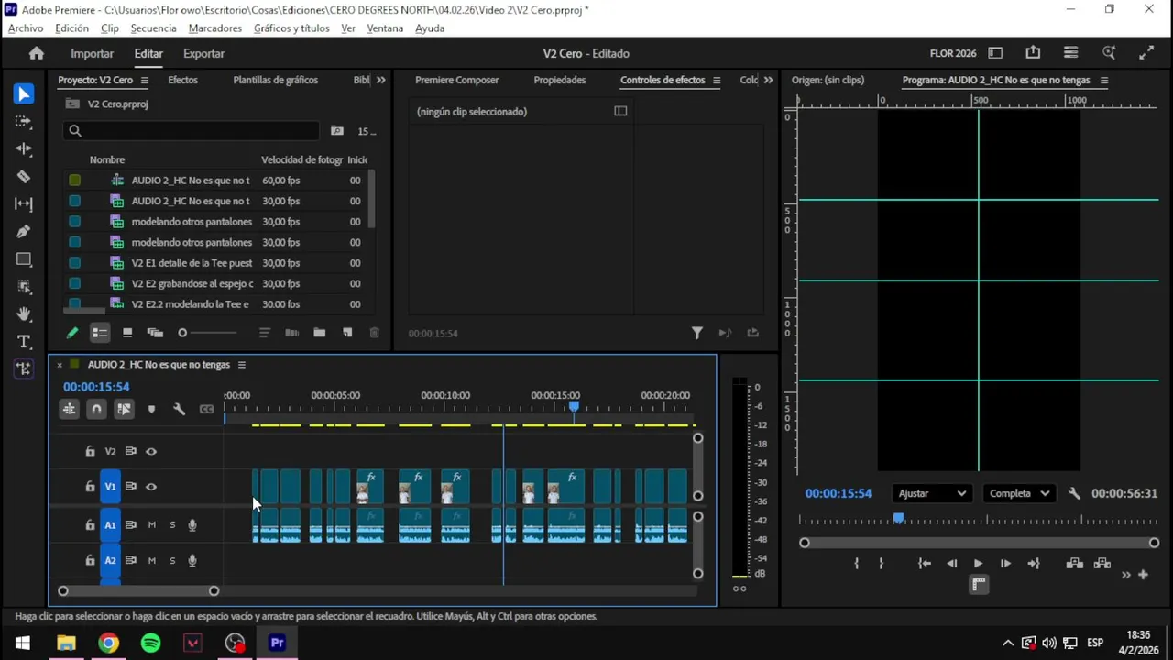Go to the Exportar workspace
The height and width of the screenshot is (660, 1173).
(x=203, y=53)
